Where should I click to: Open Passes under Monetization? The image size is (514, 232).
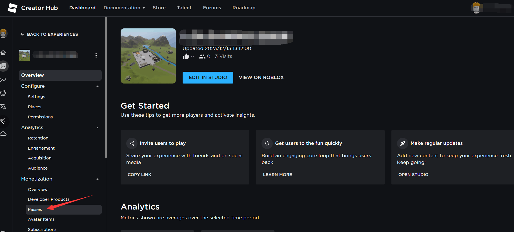[x=64, y=210]
